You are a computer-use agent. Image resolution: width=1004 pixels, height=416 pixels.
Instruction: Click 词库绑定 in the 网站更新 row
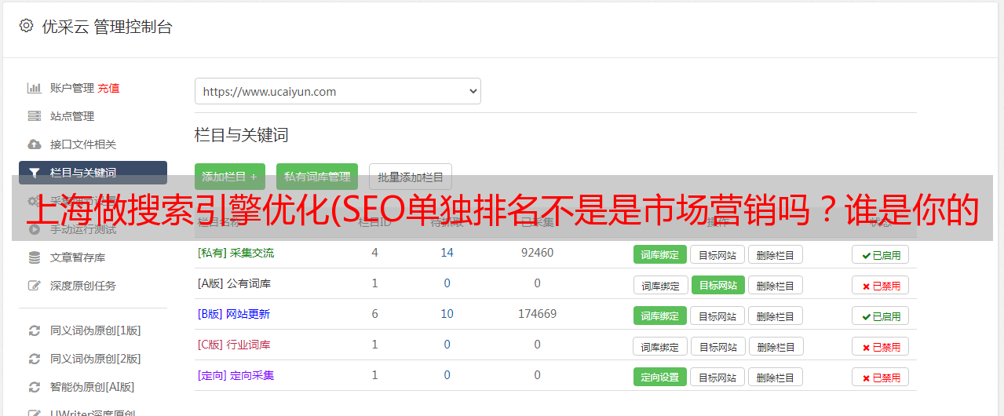click(x=660, y=316)
